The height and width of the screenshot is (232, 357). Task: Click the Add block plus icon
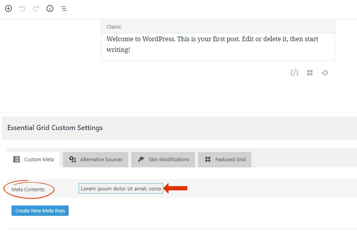[8, 9]
